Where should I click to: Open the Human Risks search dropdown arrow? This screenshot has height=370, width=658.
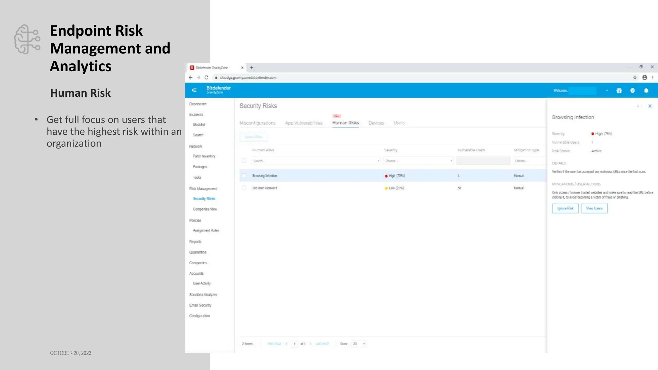coord(378,161)
